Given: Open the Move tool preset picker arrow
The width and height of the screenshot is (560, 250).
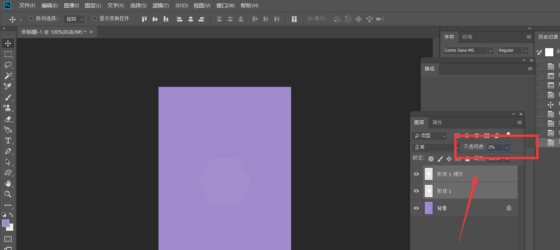Looking at the screenshot, I should (21, 20).
